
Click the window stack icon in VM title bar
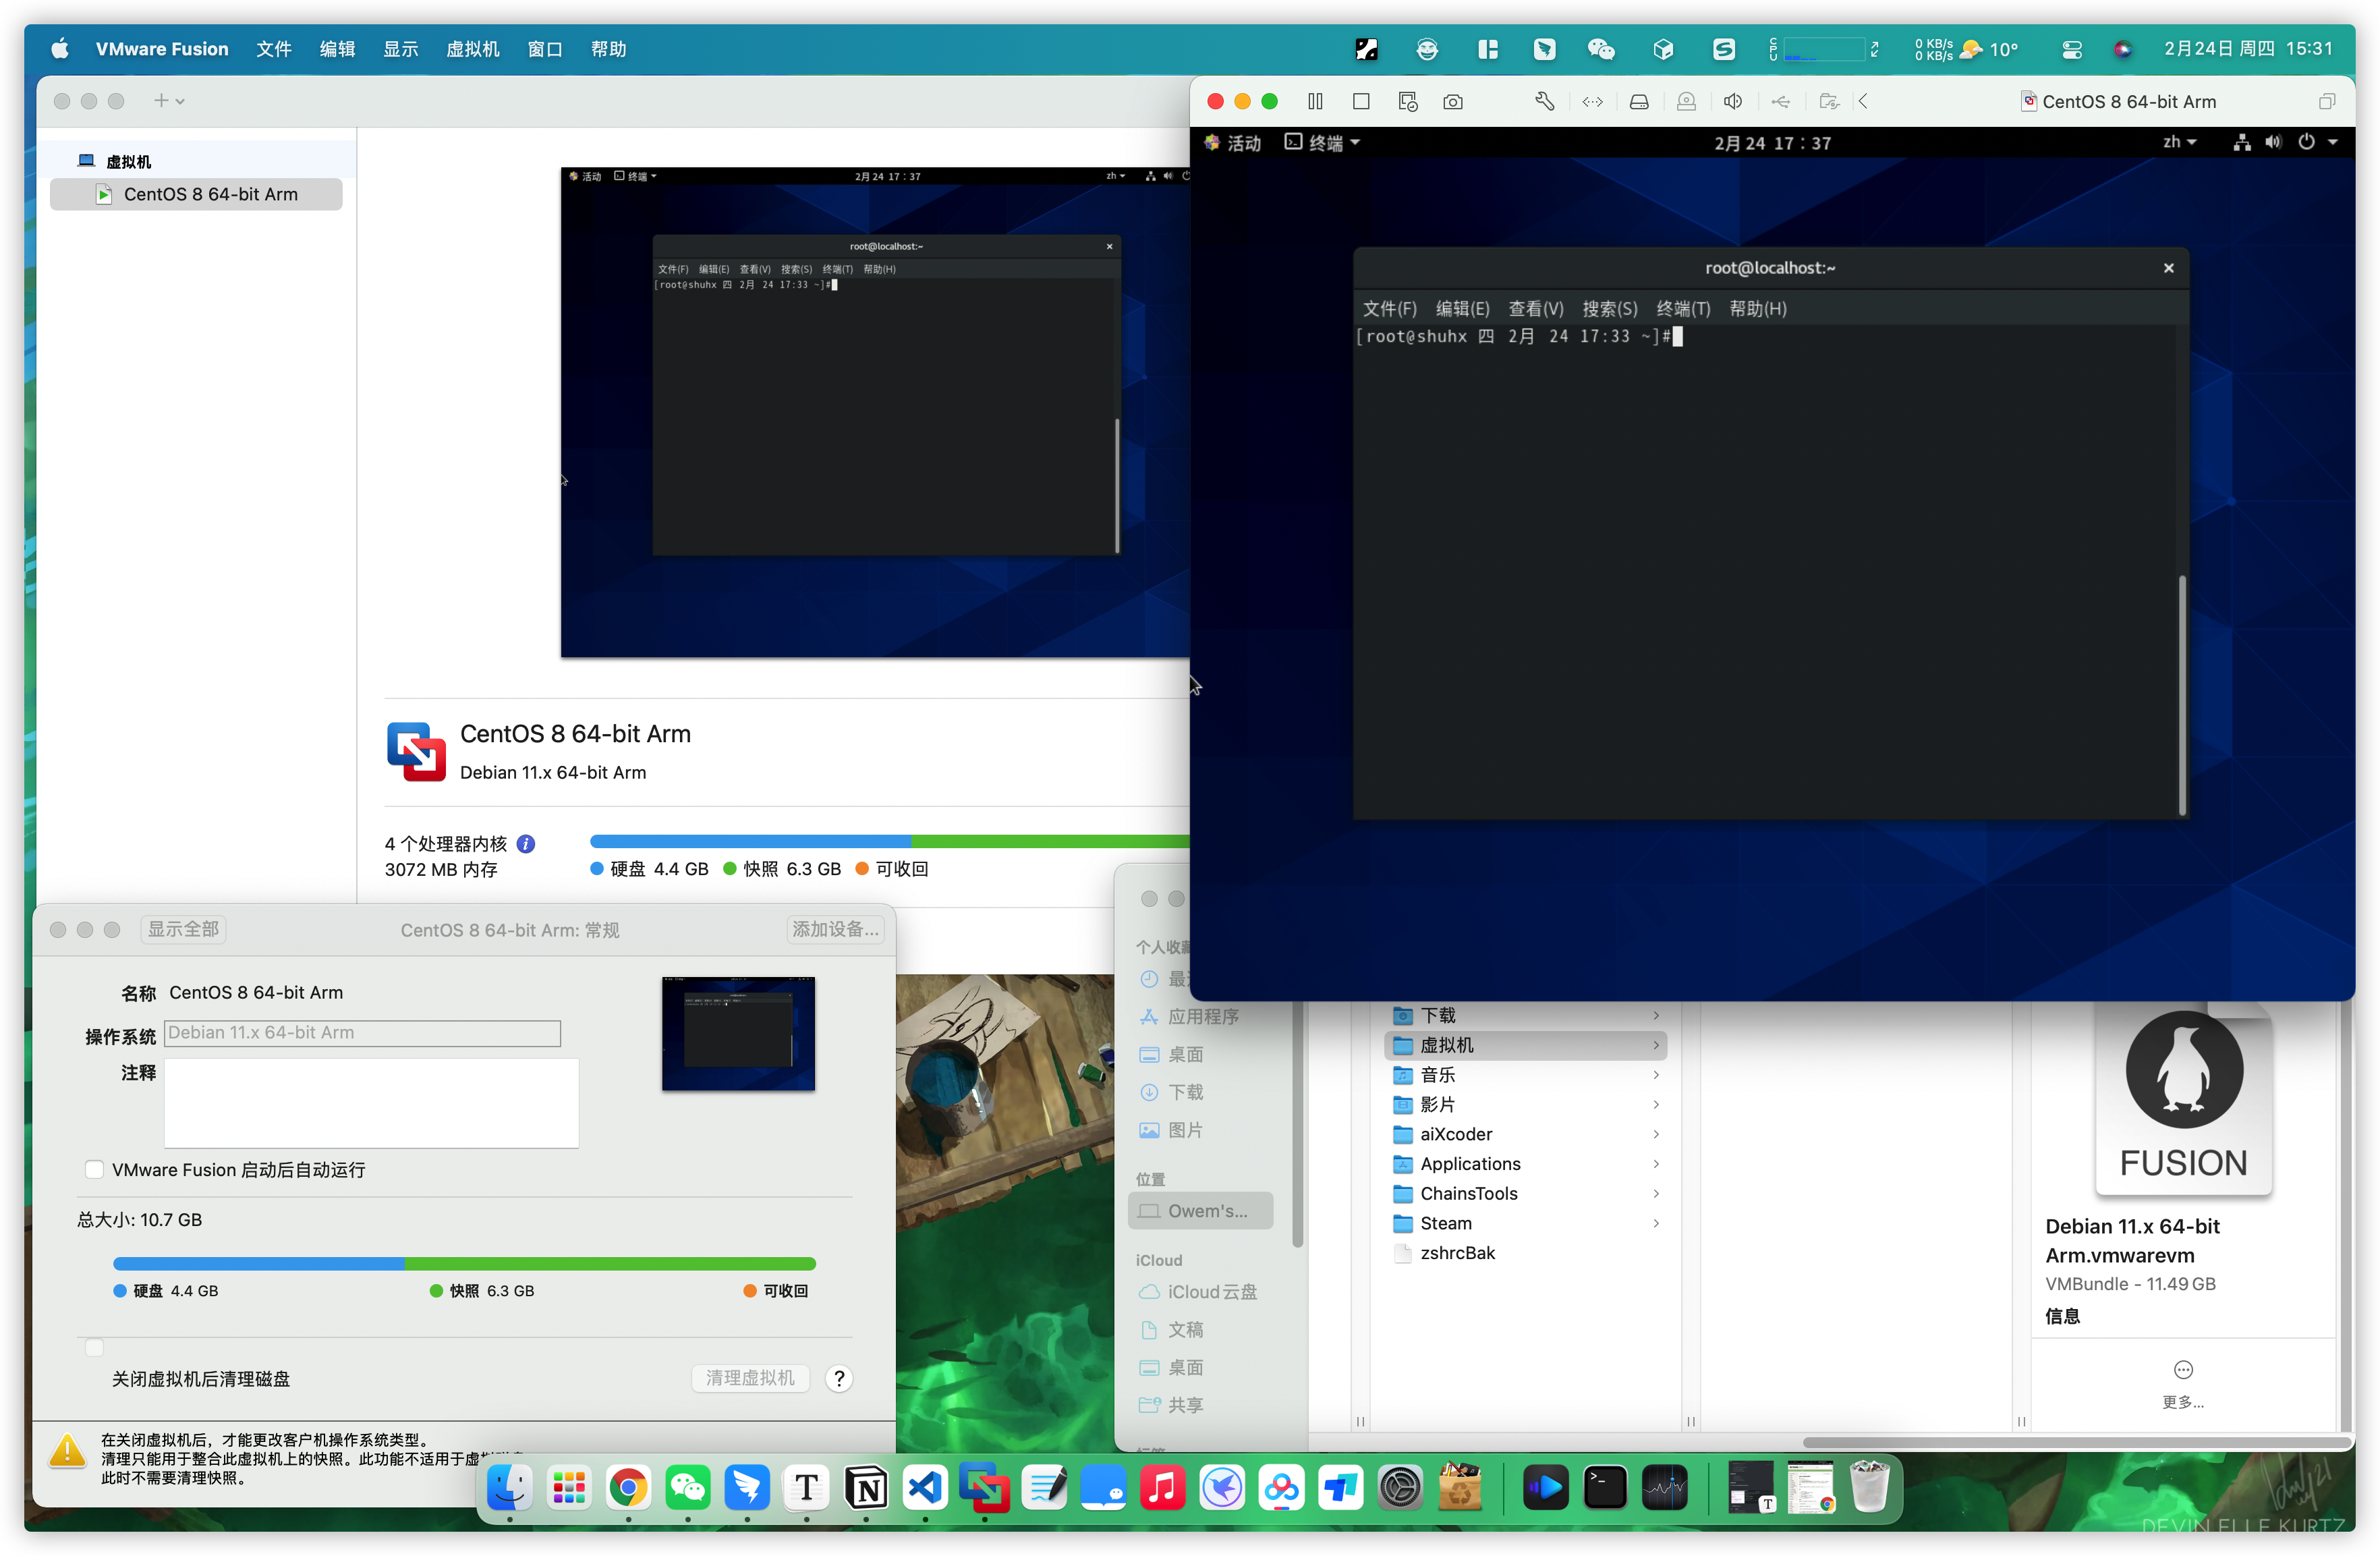pos(2326,101)
